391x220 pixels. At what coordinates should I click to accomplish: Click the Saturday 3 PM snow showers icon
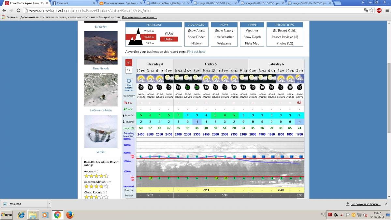click(299, 79)
